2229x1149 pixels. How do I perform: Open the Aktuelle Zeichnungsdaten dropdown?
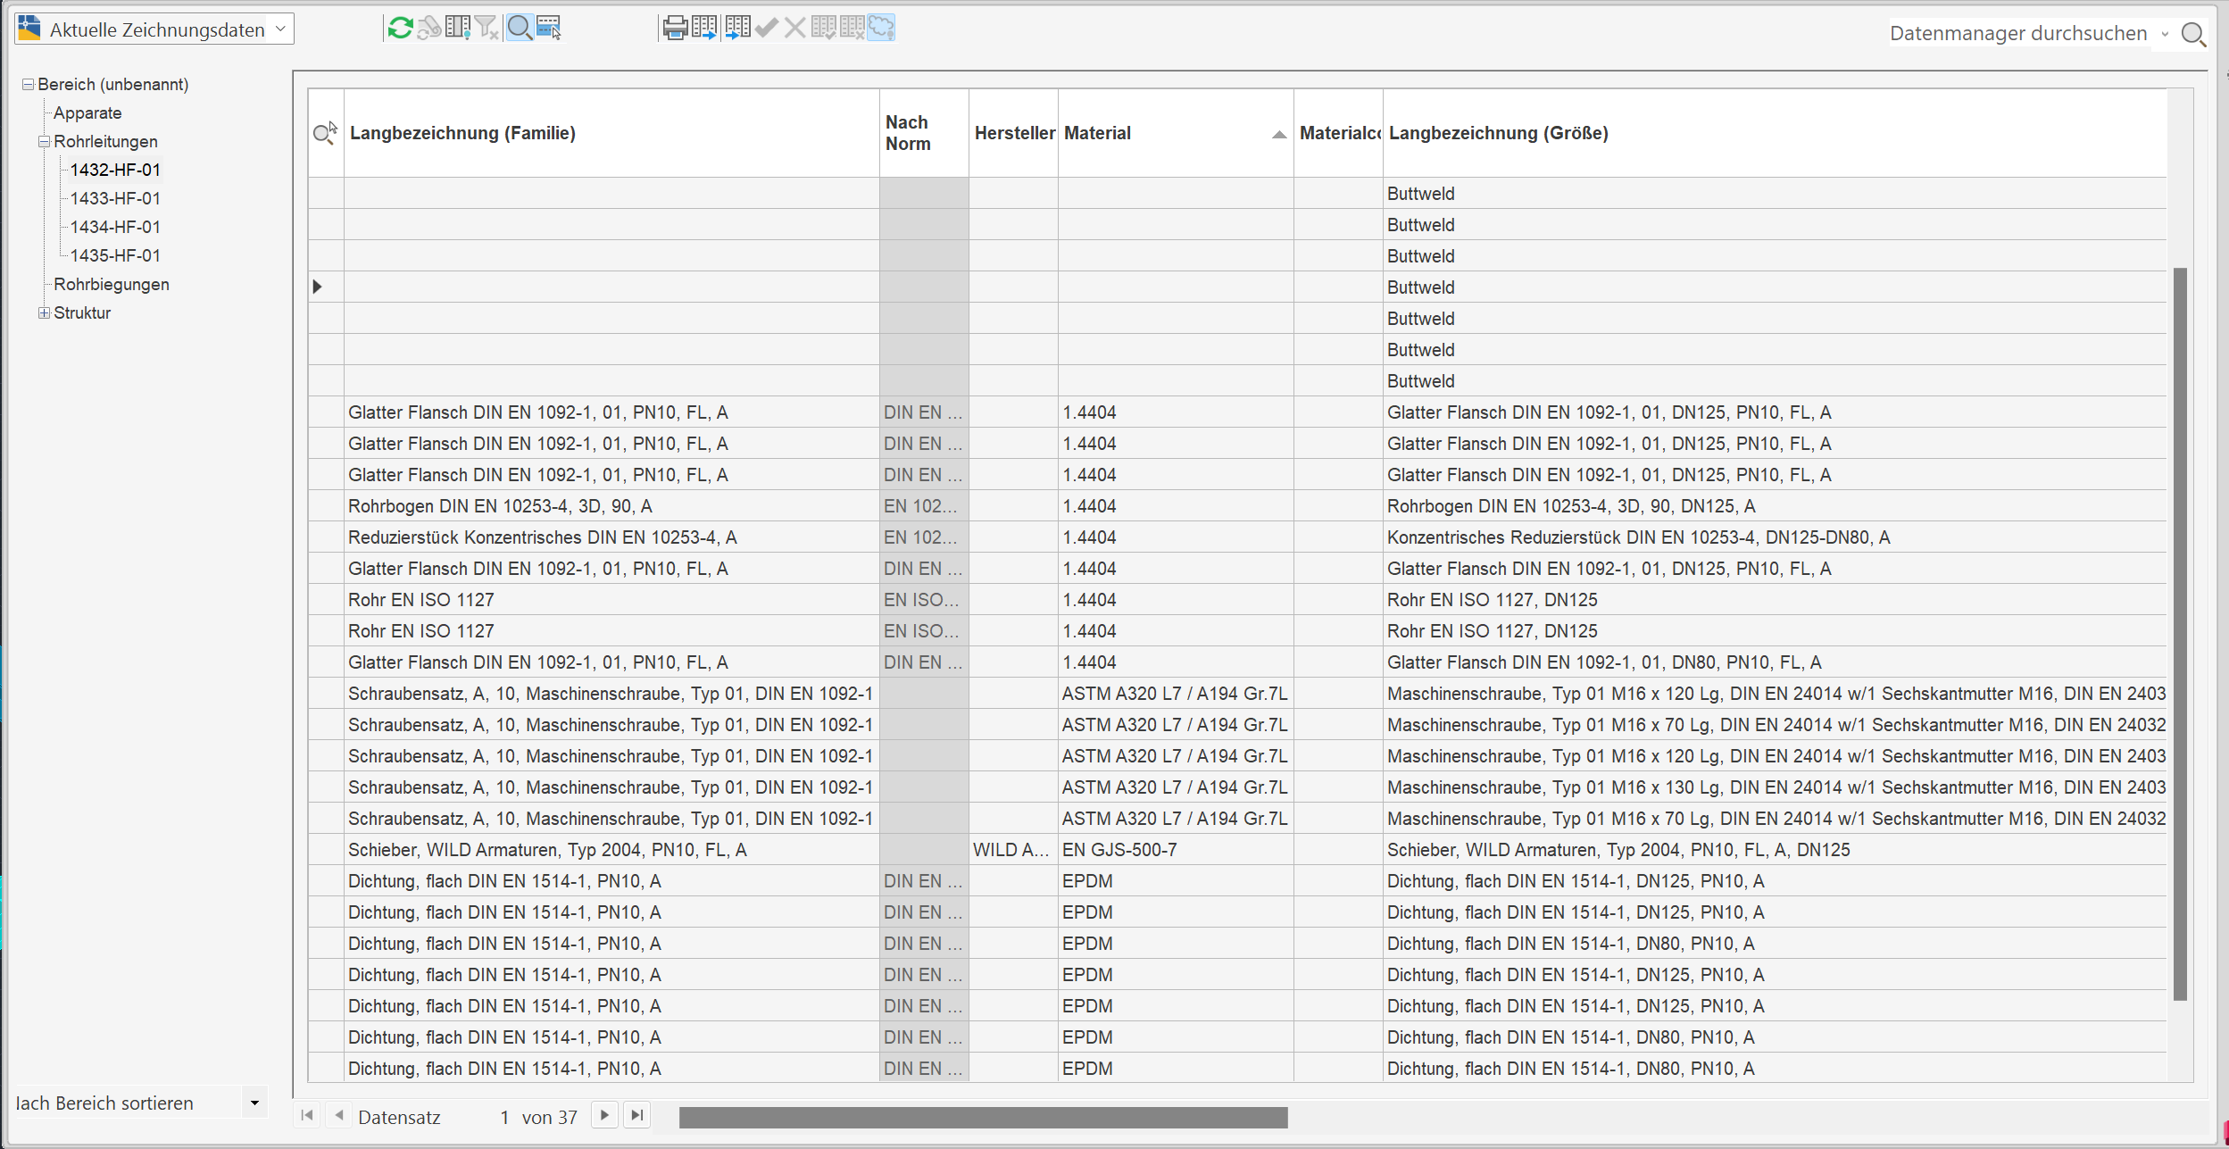point(279,28)
